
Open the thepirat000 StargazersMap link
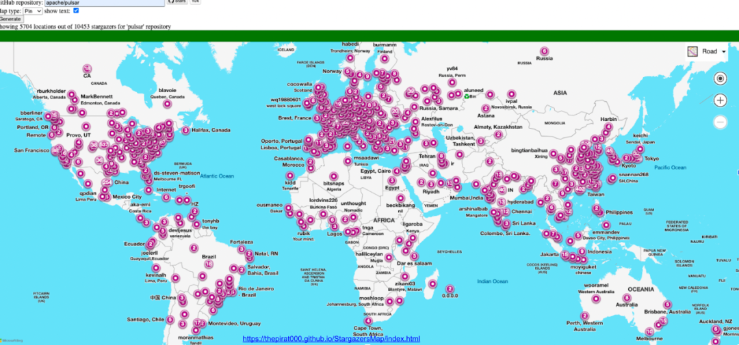(x=331, y=339)
